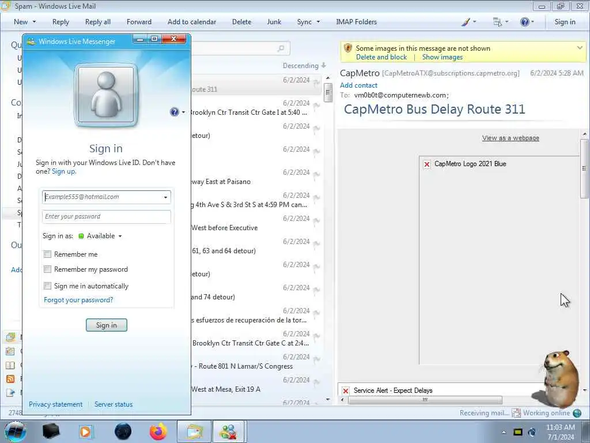The height and width of the screenshot is (443, 590).
Task: Switch to Windows Live Messenger taskbar button
Action: (x=228, y=431)
